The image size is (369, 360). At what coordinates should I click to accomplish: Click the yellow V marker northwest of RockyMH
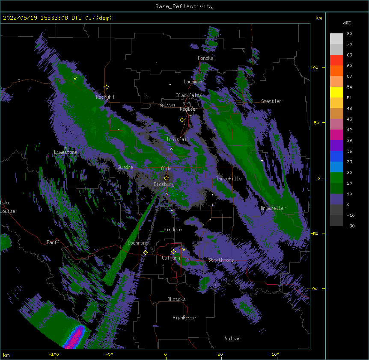click(x=75, y=79)
